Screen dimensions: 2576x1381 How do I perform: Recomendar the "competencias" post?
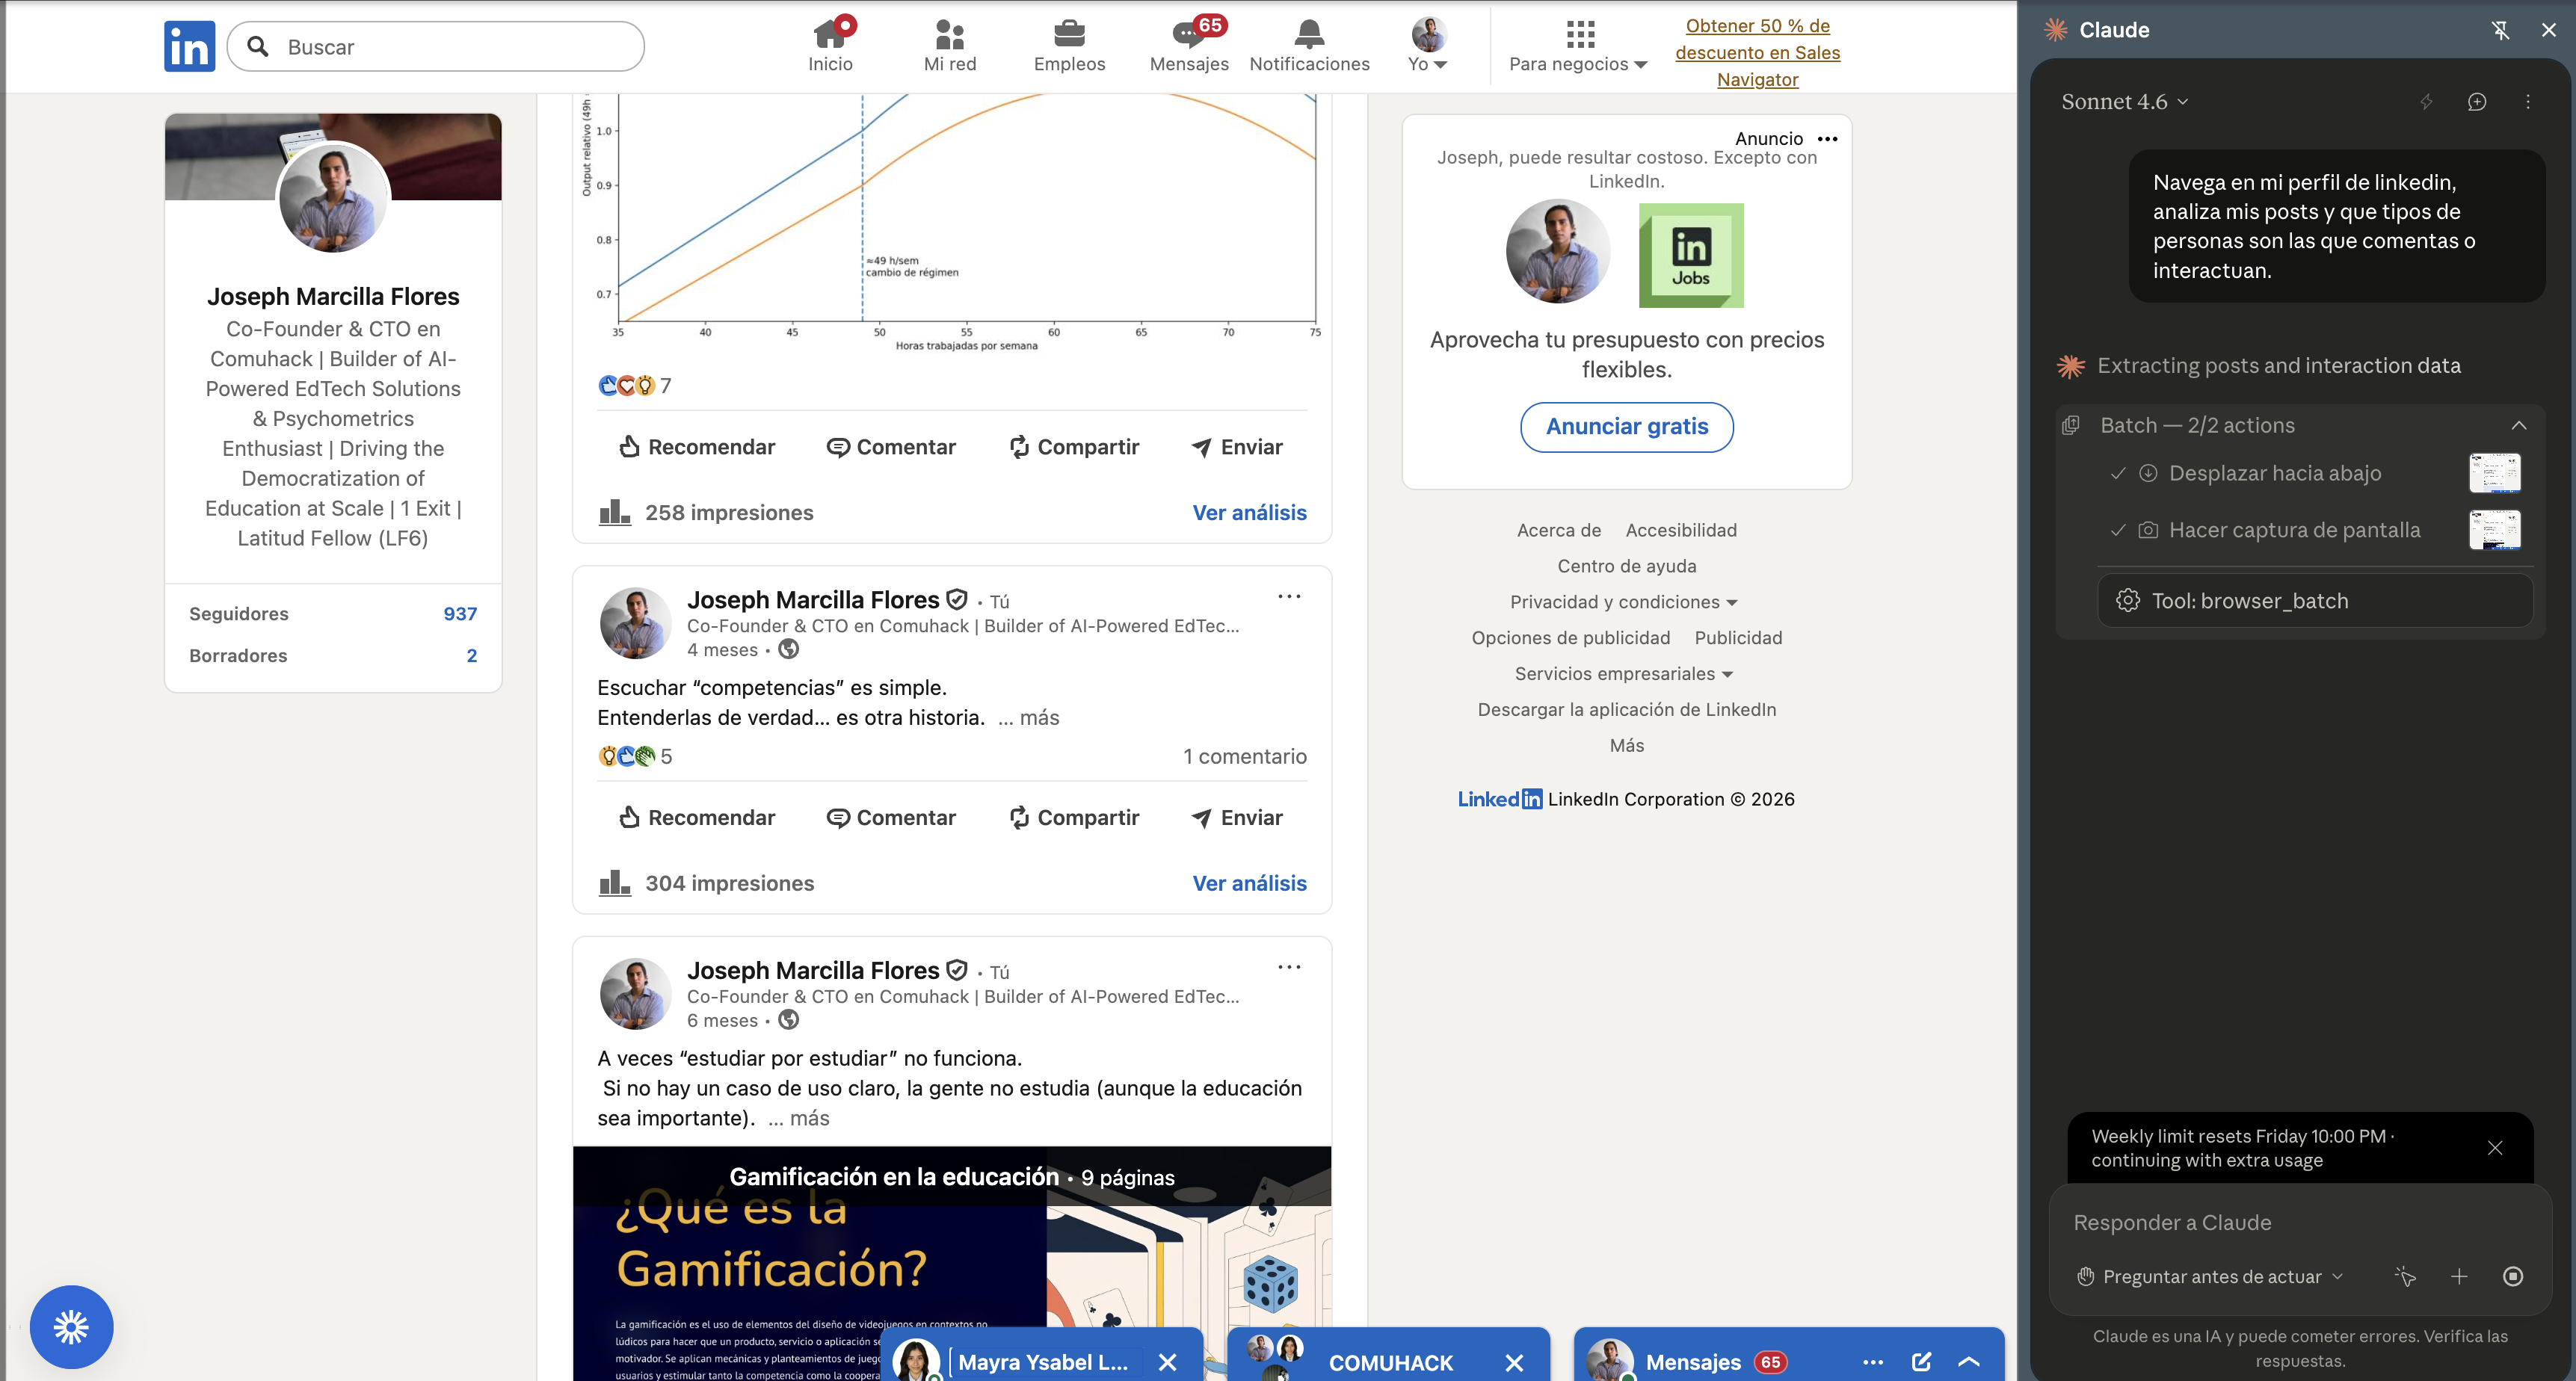click(697, 817)
